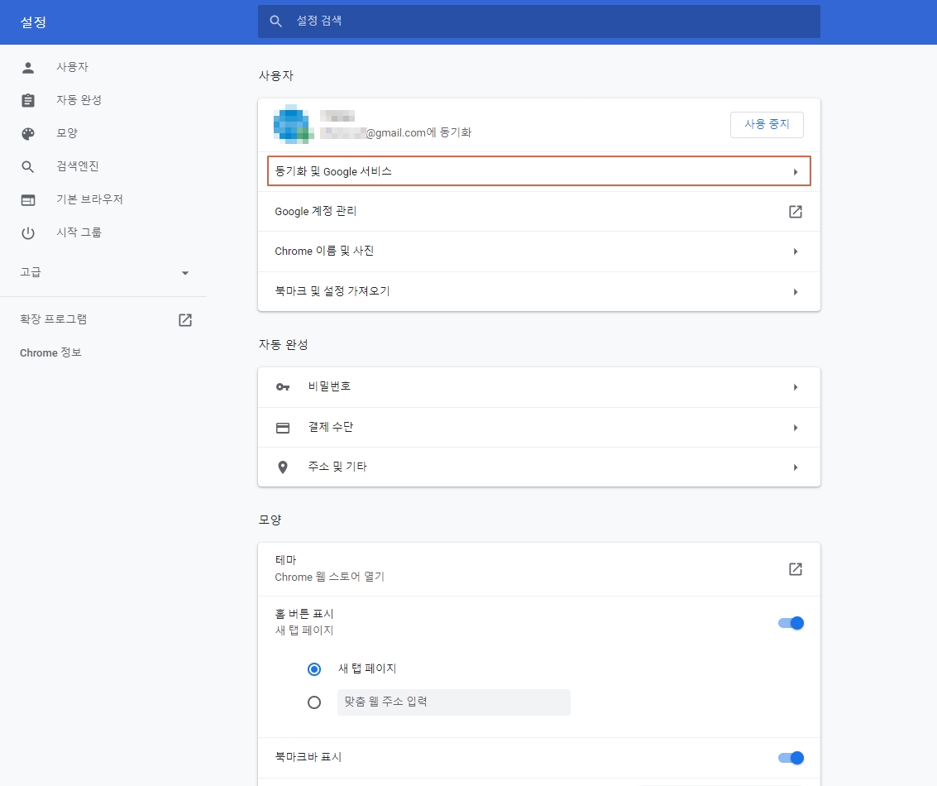Click the 동기화 및 Google 서비스 text
The width and height of the screenshot is (937, 786).
pos(332,171)
